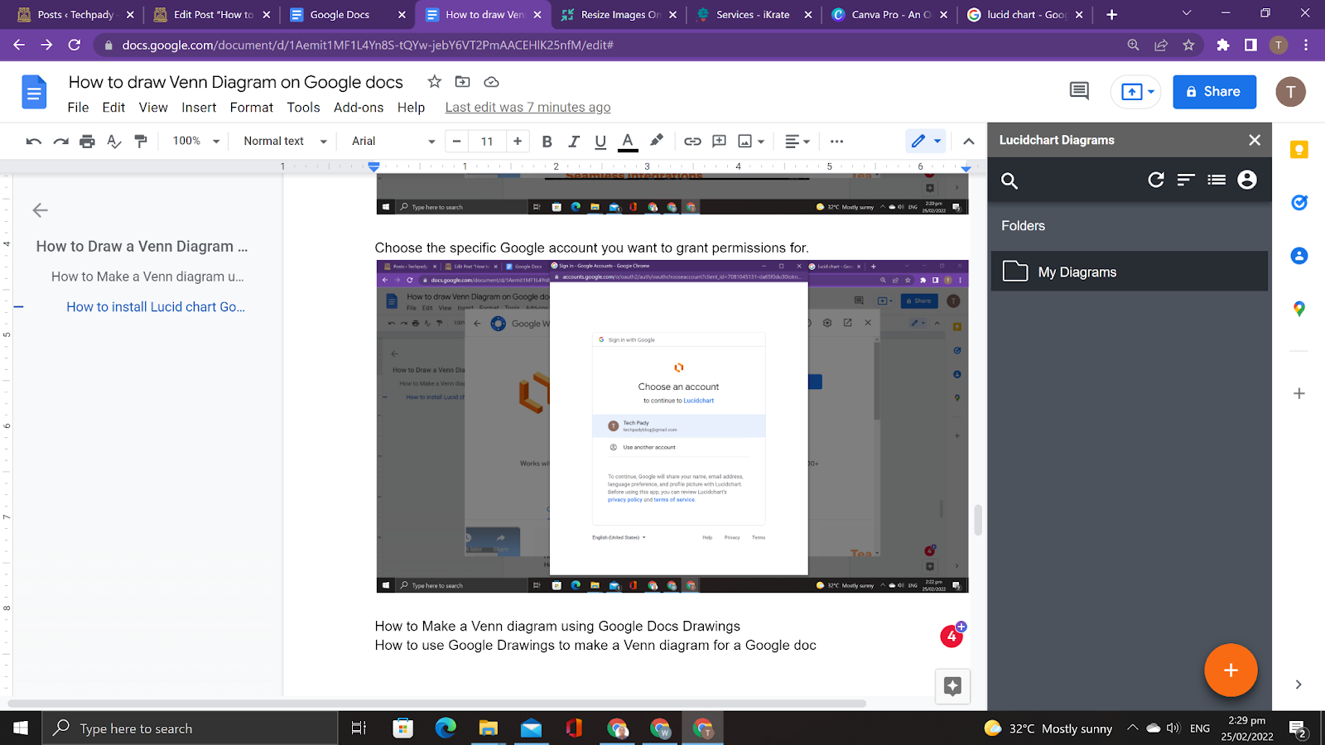Toggle underline formatting
The image size is (1325, 745).
[x=600, y=142]
